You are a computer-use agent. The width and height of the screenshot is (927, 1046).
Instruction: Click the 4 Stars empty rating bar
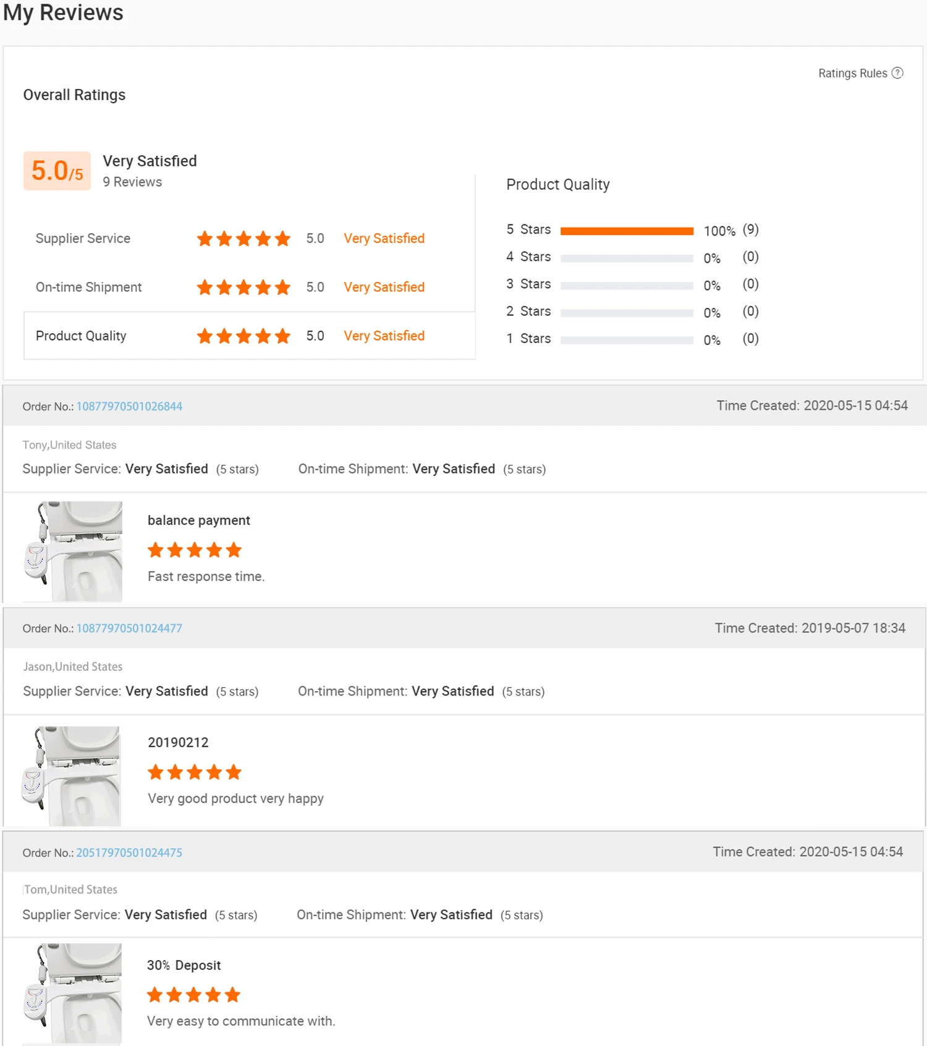(x=627, y=258)
